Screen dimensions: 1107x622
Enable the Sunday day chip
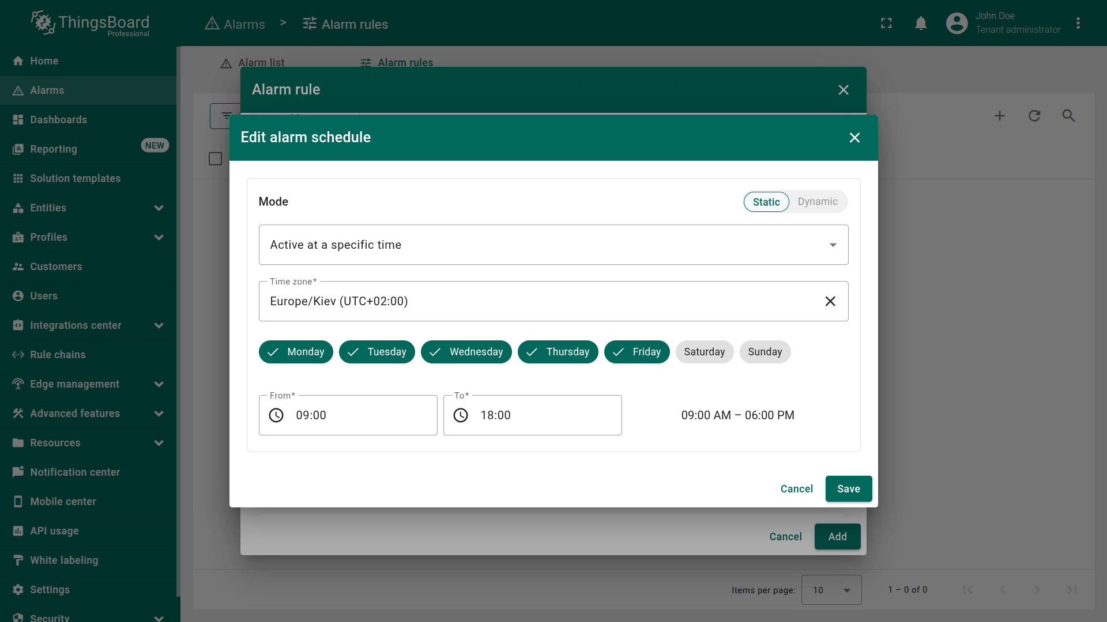pyautogui.click(x=765, y=352)
